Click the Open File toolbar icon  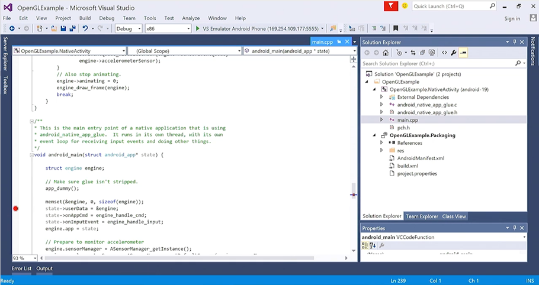coord(54,28)
